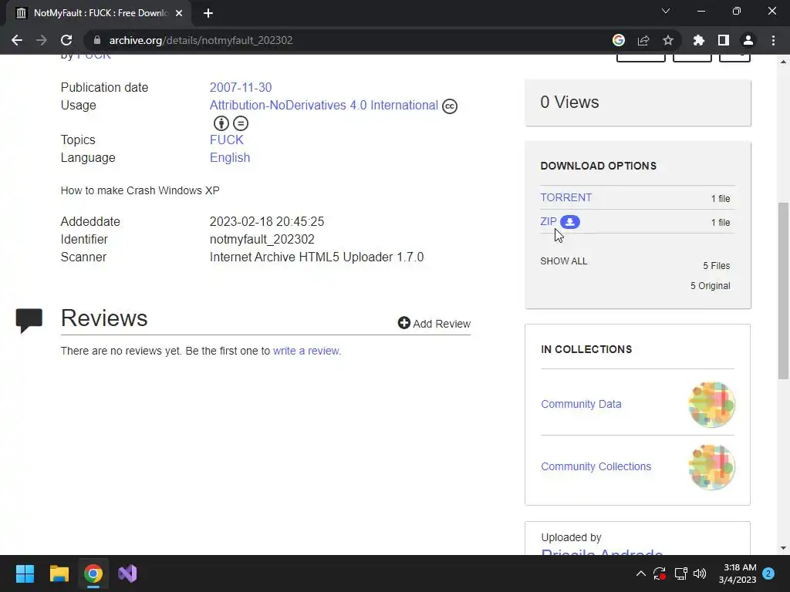Open the tab search chevron
This screenshot has height=592, width=790.
tap(666, 11)
